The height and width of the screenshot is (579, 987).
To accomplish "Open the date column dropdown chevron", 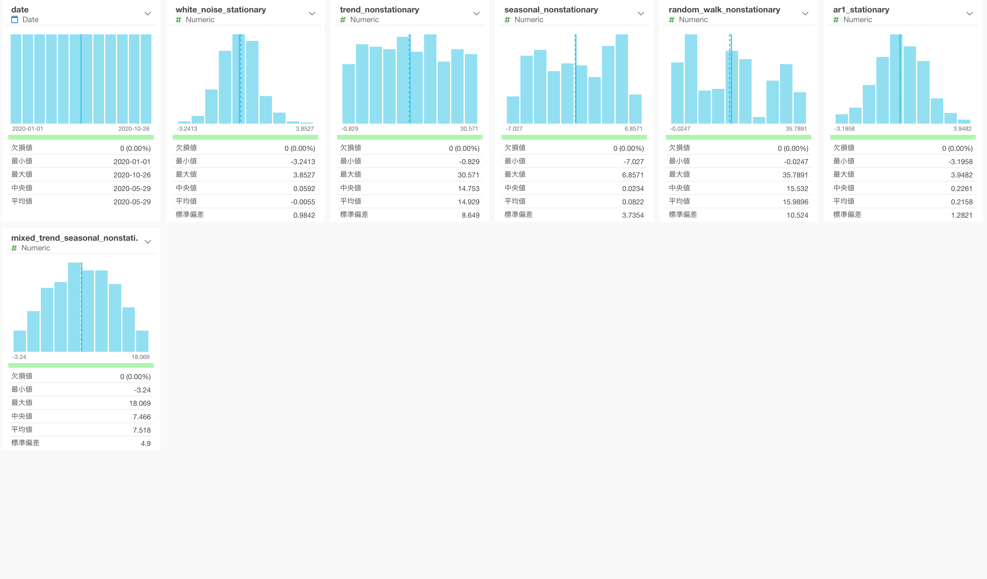I will coord(148,14).
